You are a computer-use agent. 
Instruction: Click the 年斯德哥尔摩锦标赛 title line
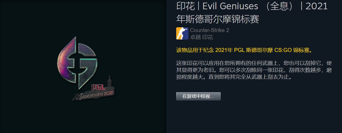218,19
